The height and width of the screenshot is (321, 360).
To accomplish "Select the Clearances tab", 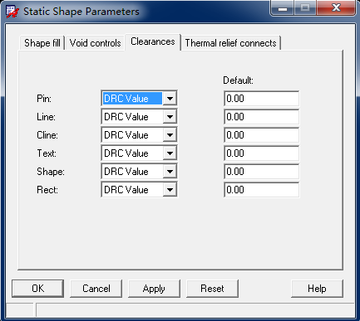I will [153, 41].
